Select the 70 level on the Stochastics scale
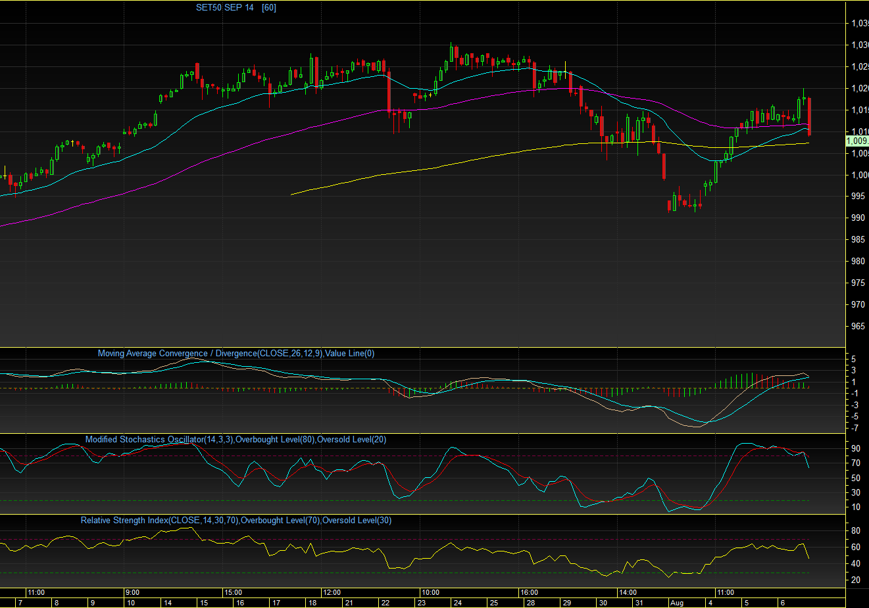Screen dimensions: 869x608 856,463
